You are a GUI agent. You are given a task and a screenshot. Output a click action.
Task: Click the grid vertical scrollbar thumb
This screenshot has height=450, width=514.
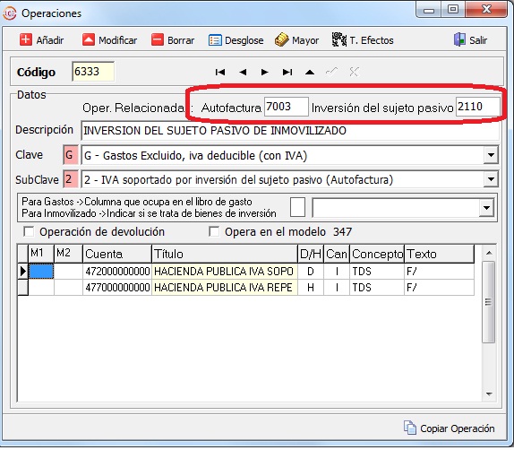[489, 302]
